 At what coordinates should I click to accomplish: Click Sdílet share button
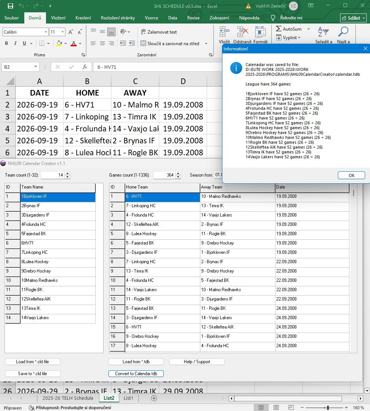(353, 18)
